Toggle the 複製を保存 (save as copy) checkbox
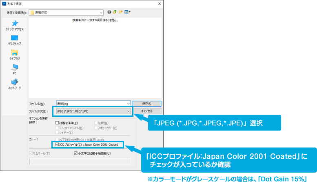The image size is (317, 182). pyautogui.click(x=57, y=123)
